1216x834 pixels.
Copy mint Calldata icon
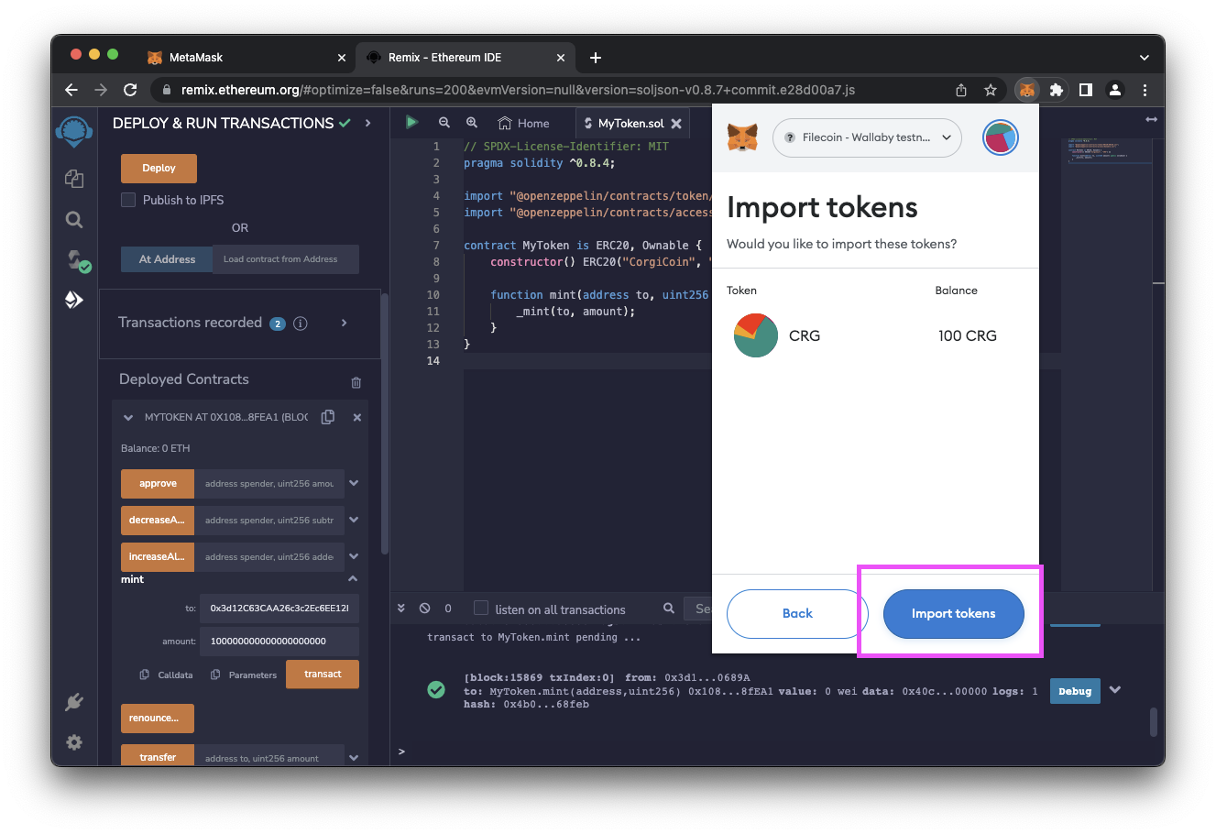144,675
